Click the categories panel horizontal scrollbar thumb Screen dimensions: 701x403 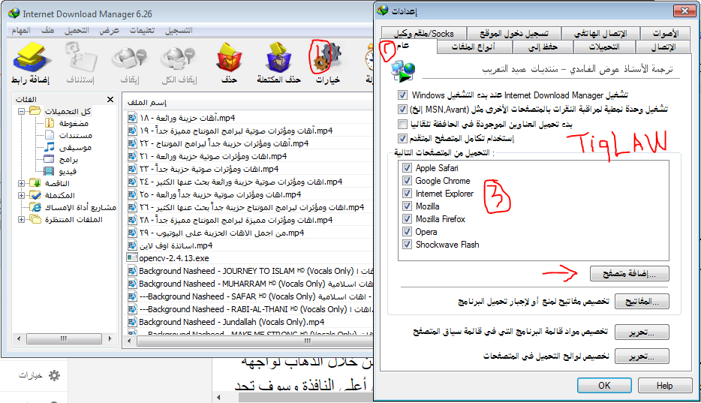tap(64, 339)
